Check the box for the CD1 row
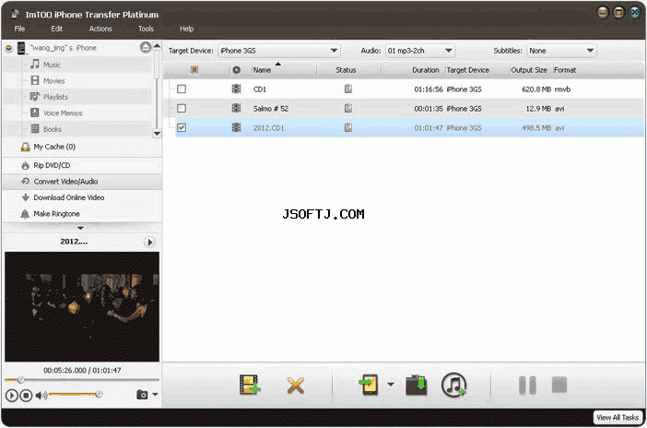The image size is (647, 428). click(x=182, y=89)
